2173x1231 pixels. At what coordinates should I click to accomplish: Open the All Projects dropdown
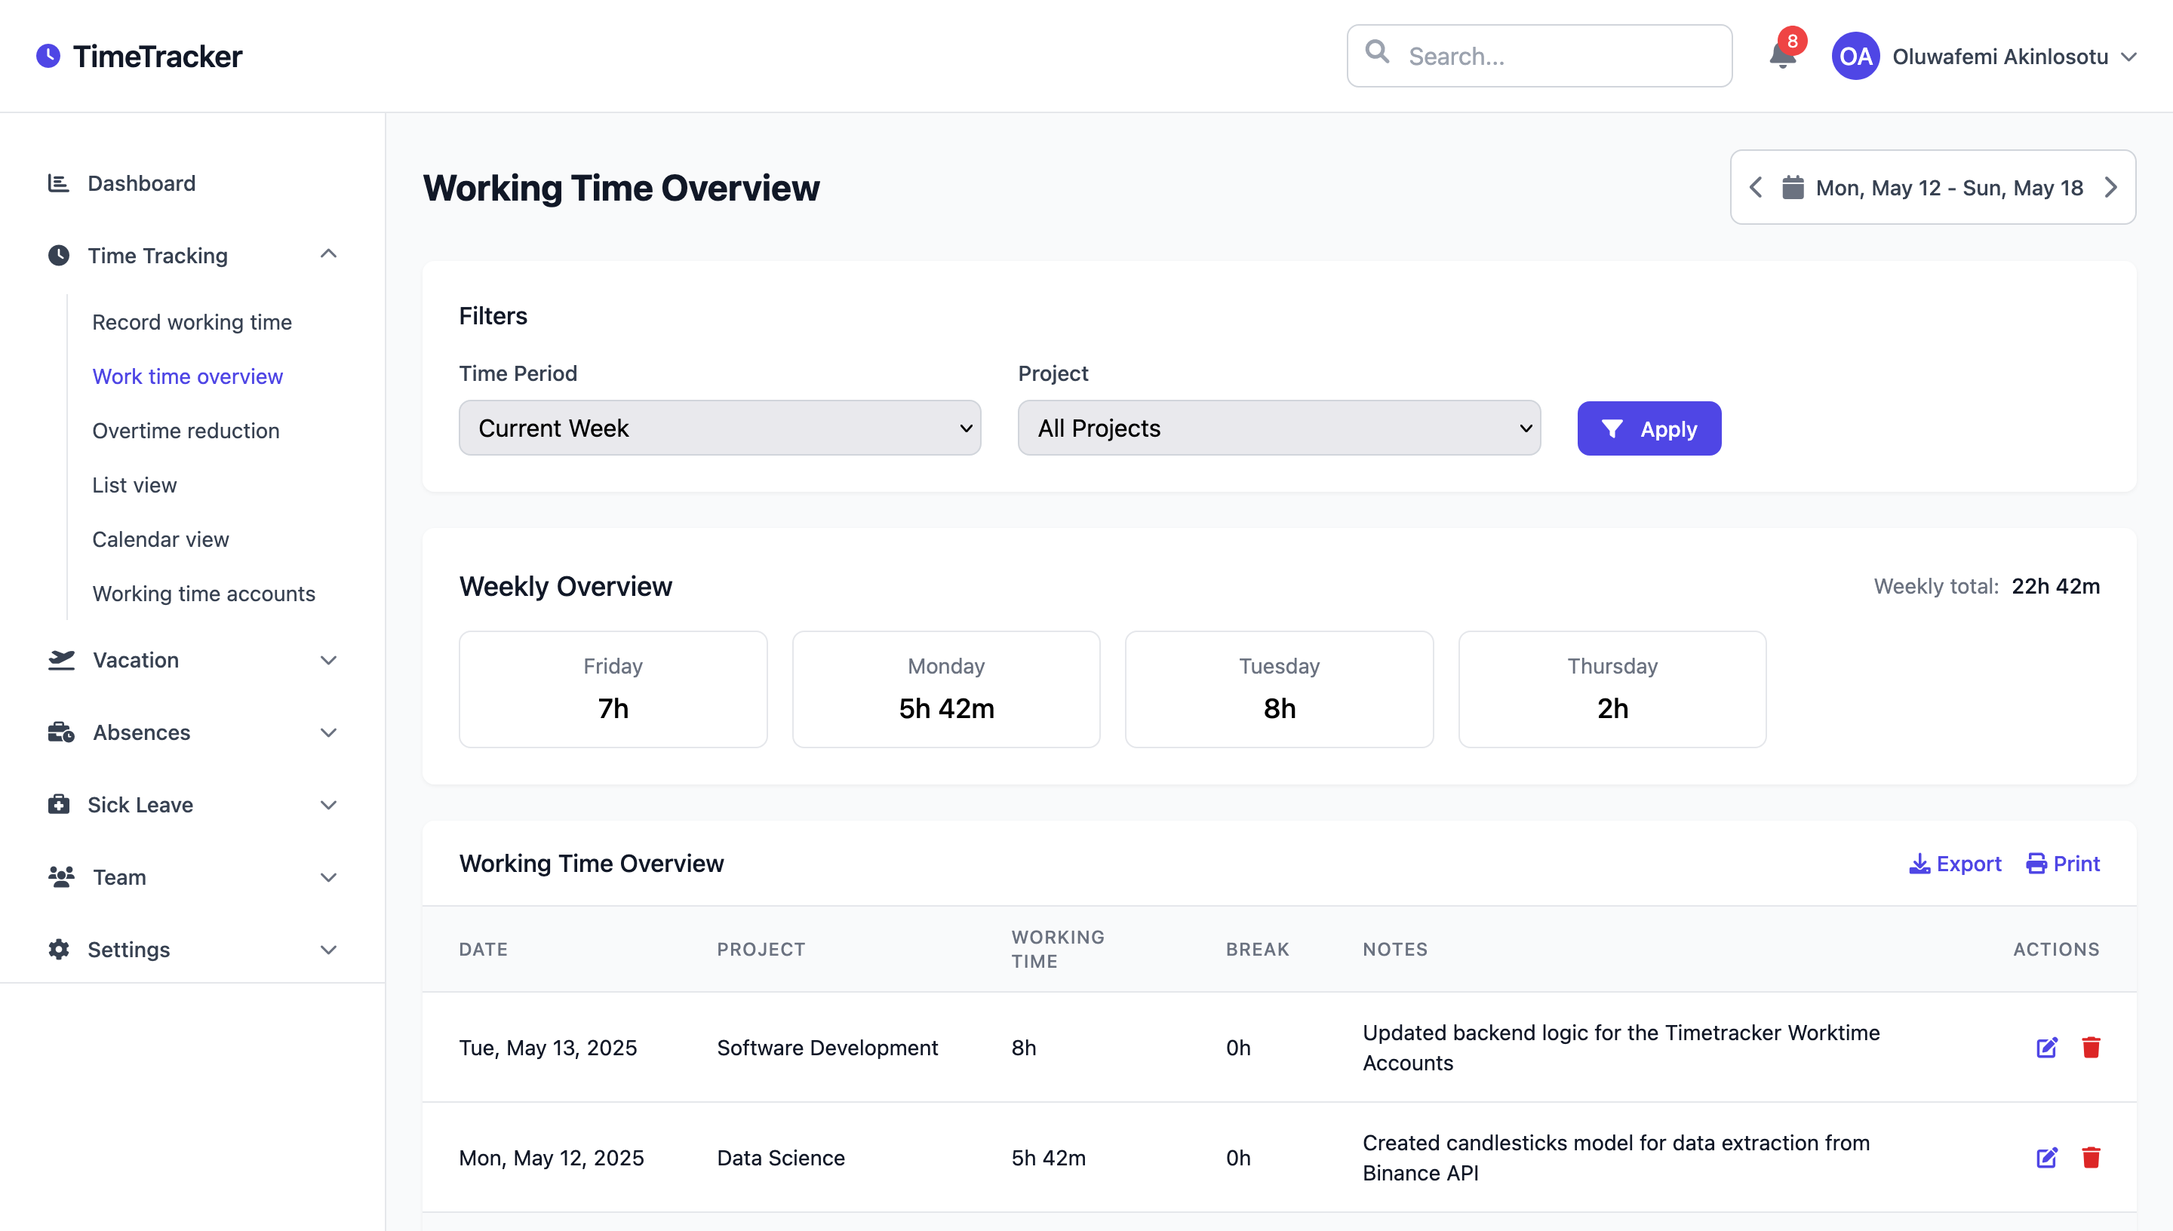[1278, 428]
